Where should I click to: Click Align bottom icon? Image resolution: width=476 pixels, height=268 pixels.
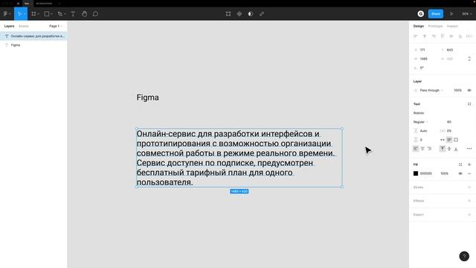(x=460, y=36)
